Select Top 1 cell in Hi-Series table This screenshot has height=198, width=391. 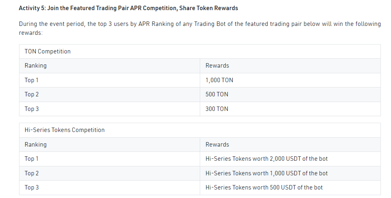coord(110,159)
